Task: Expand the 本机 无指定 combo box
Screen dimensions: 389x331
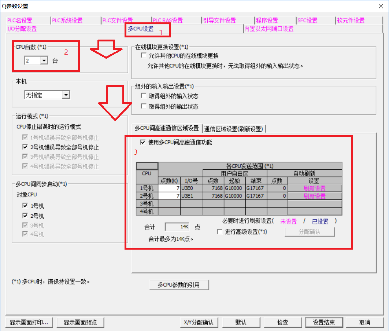Action: 66,95
